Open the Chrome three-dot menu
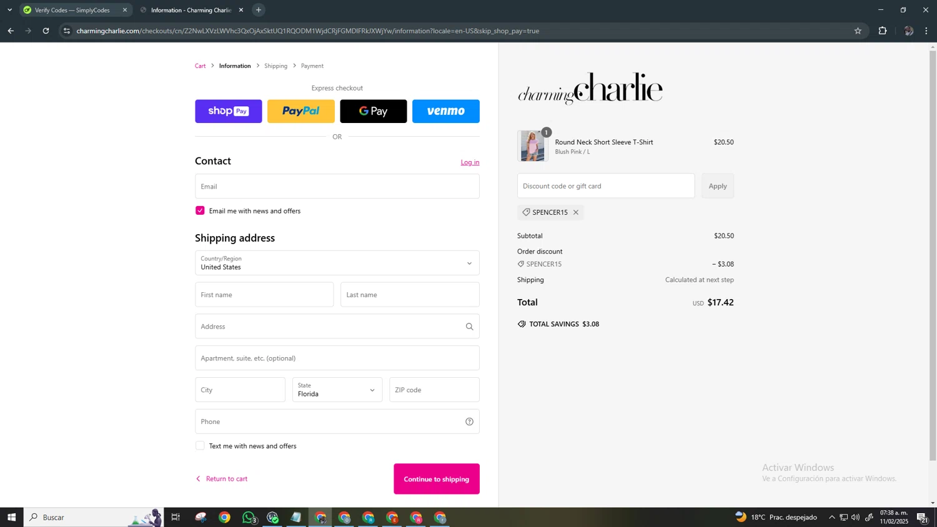The width and height of the screenshot is (937, 527). tap(926, 31)
